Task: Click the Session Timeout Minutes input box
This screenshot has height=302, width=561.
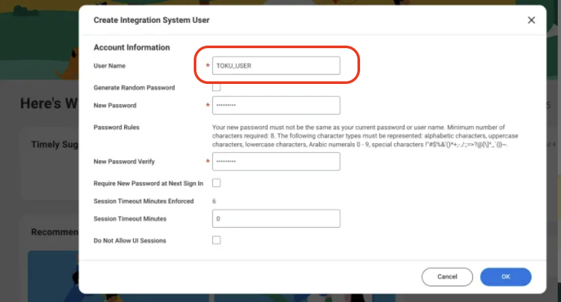Action: point(276,219)
